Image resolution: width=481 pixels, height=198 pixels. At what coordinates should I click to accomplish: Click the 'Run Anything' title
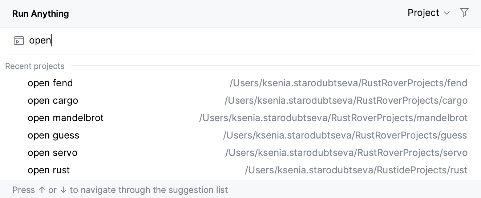click(41, 14)
